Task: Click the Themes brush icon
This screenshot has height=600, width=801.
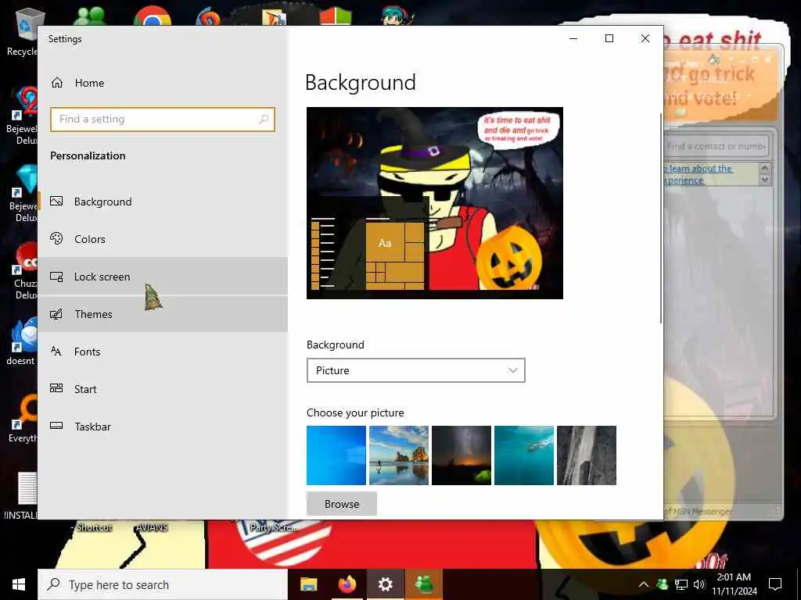Action: pyautogui.click(x=56, y=314)
